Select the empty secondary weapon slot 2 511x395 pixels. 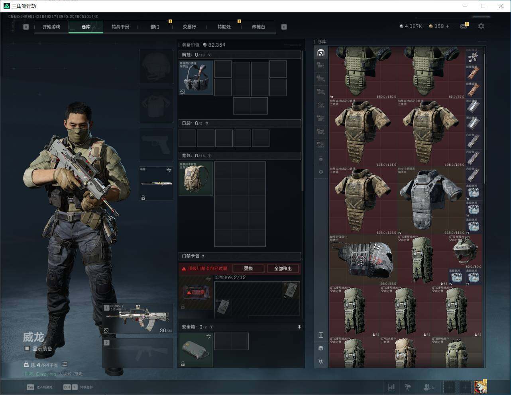[138, 352]
